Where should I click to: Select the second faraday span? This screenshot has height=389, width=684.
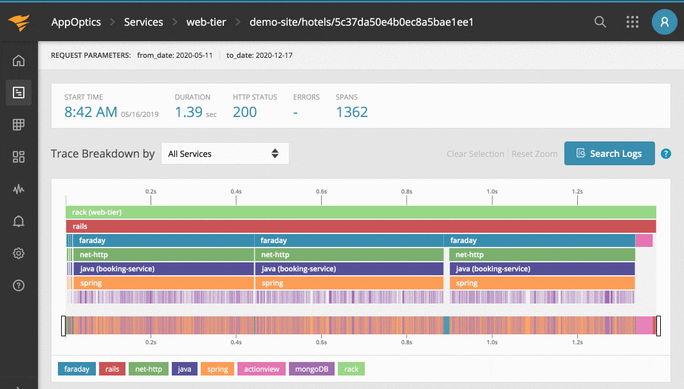[349, 240]
